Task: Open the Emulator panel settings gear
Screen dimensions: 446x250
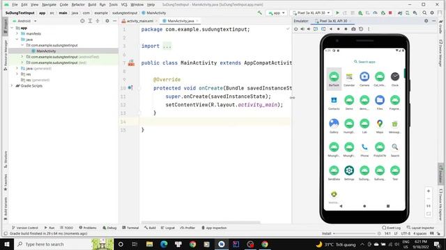Action: [x=426, y=21]
